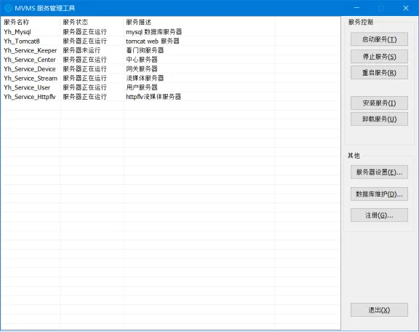Viewport: 419px width, 332px height.
Task: Install service with 安装服务(I) button
Action: [379, 103]
